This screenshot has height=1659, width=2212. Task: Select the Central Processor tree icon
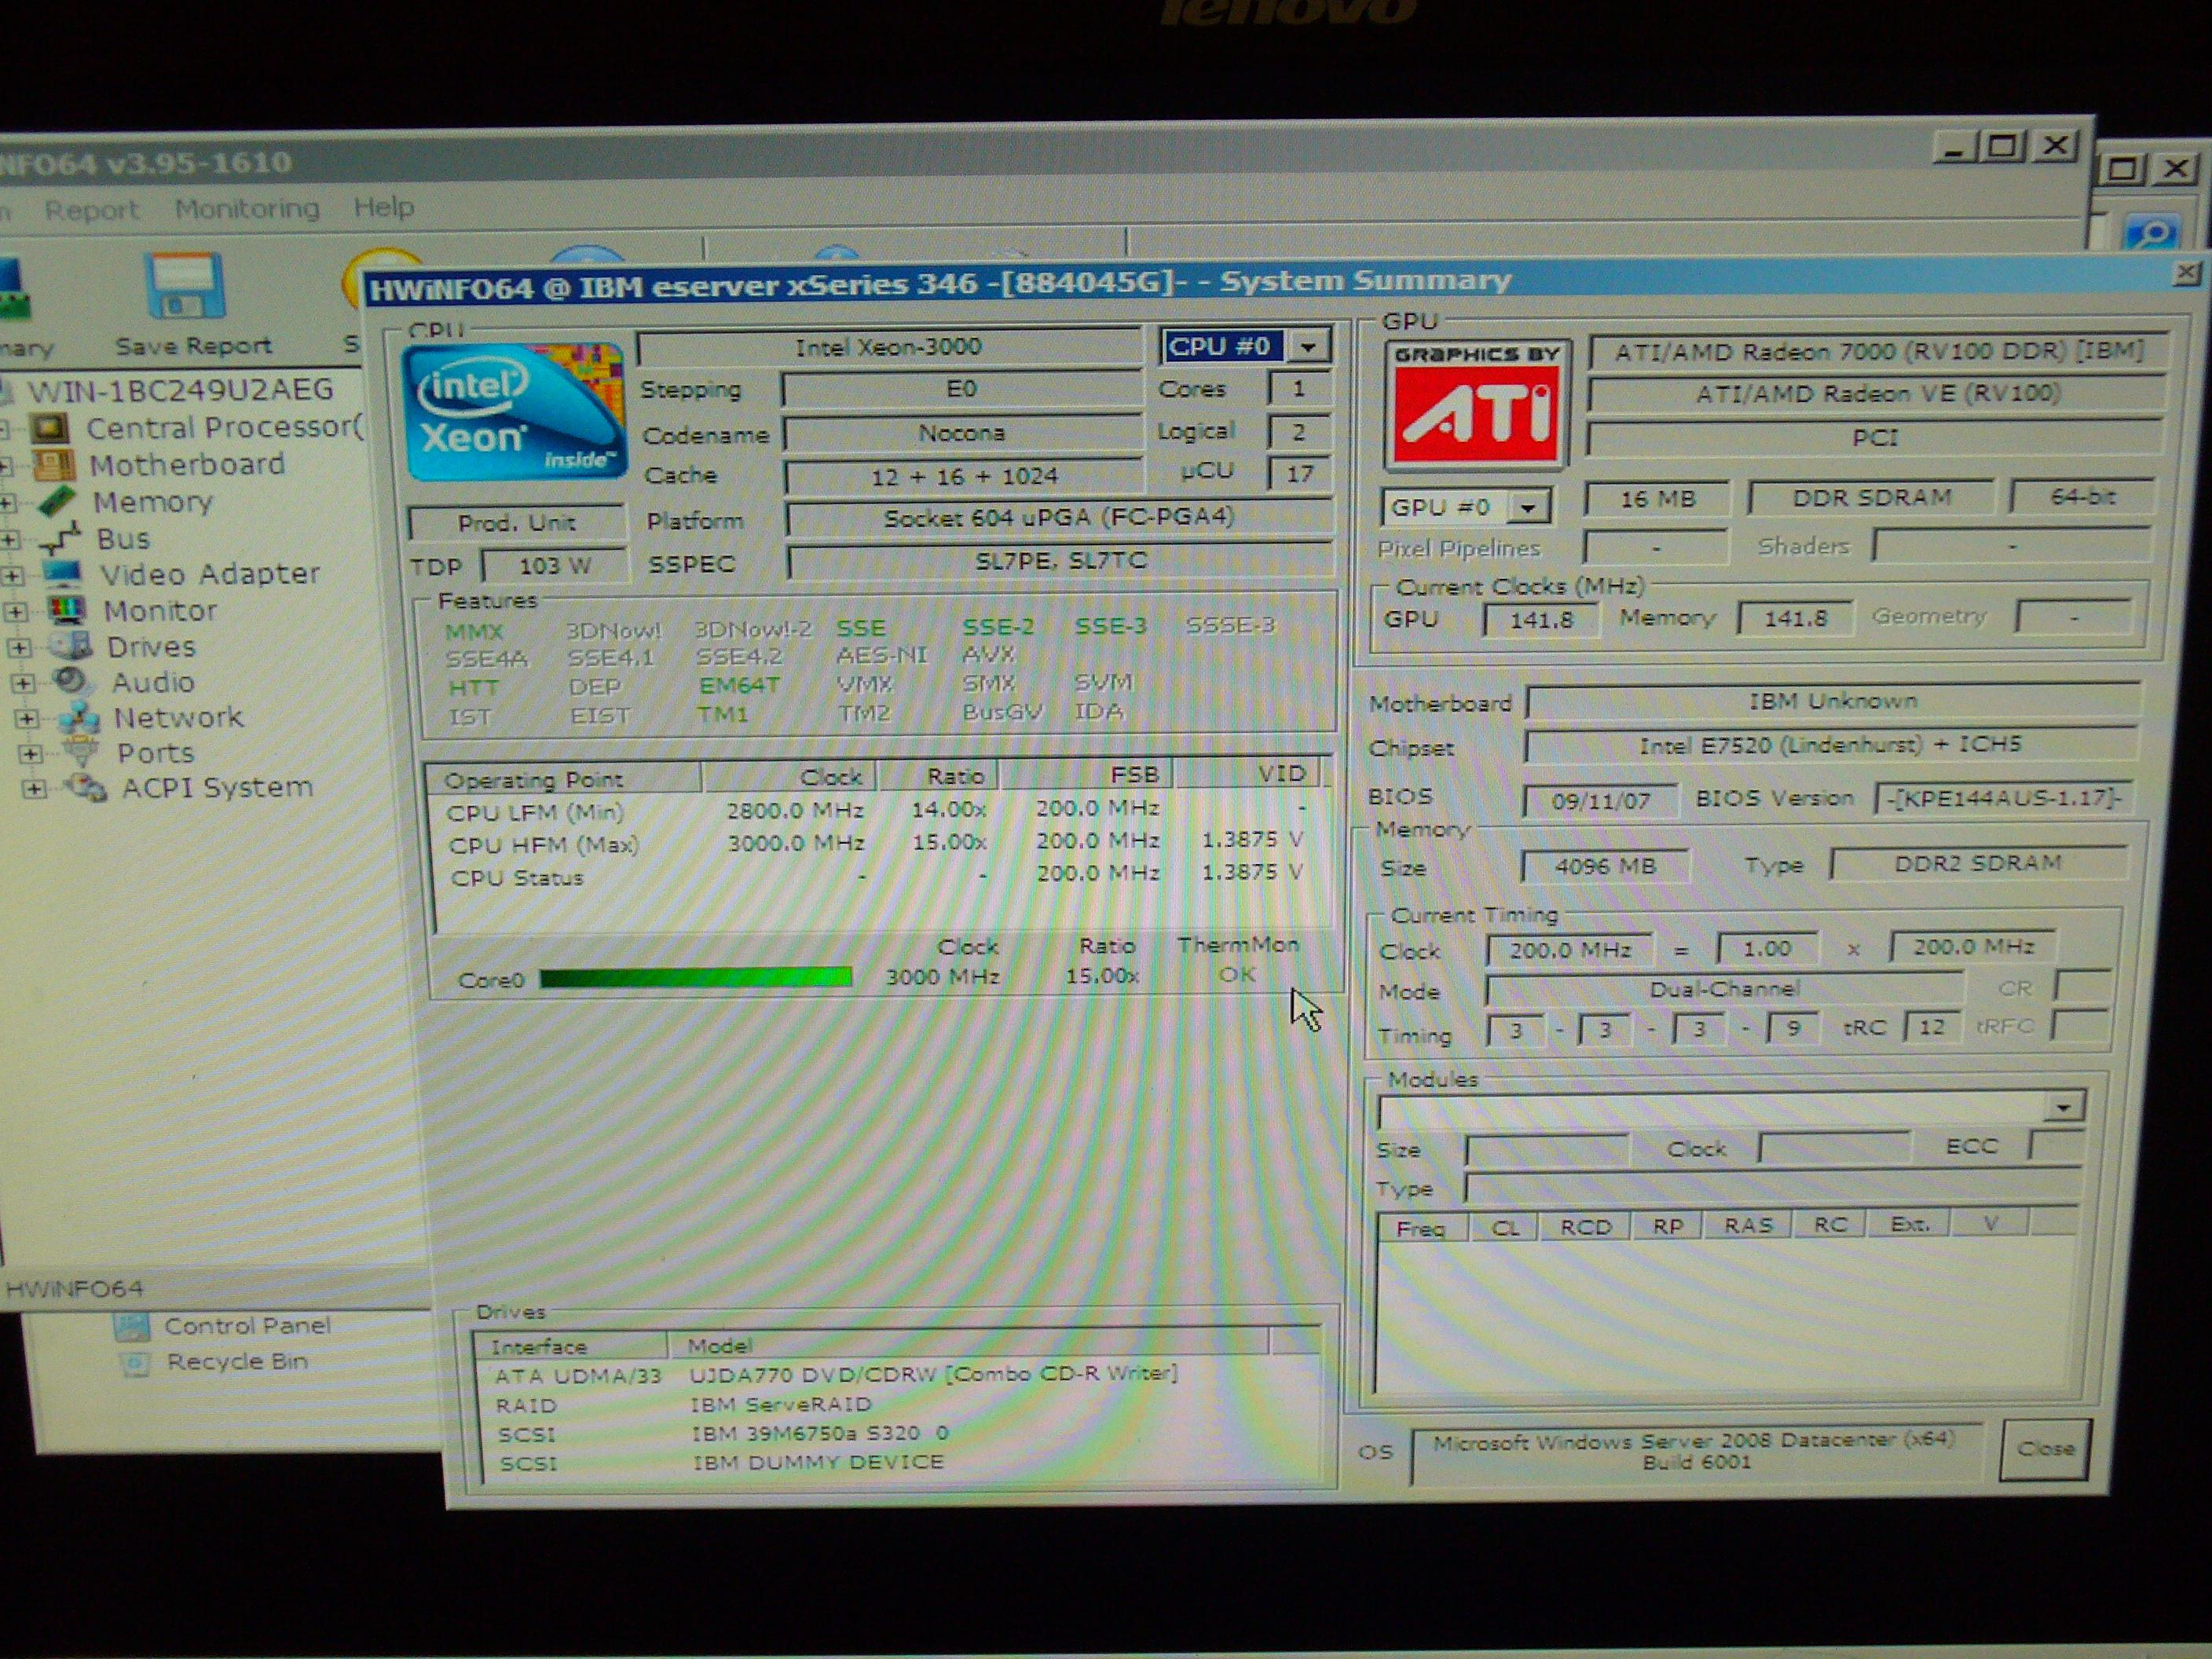(50, 428)
